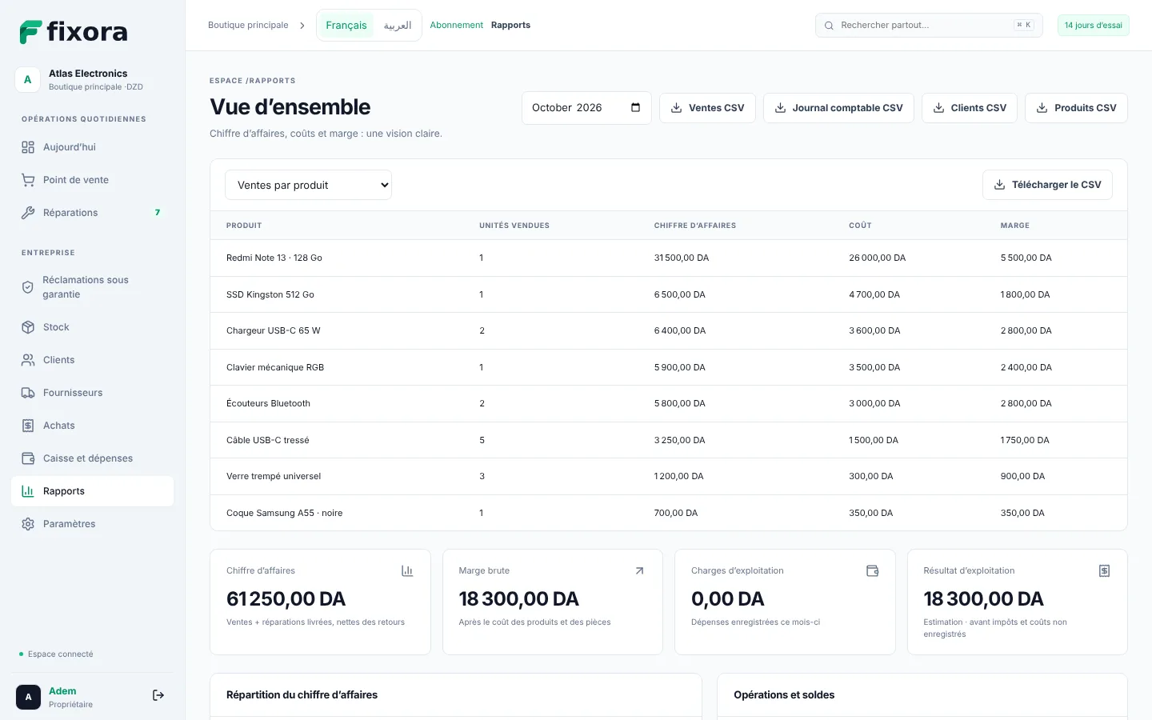Click the Unités vendues column header
This screenshot has width=1152, height=720.
point(514,226)
